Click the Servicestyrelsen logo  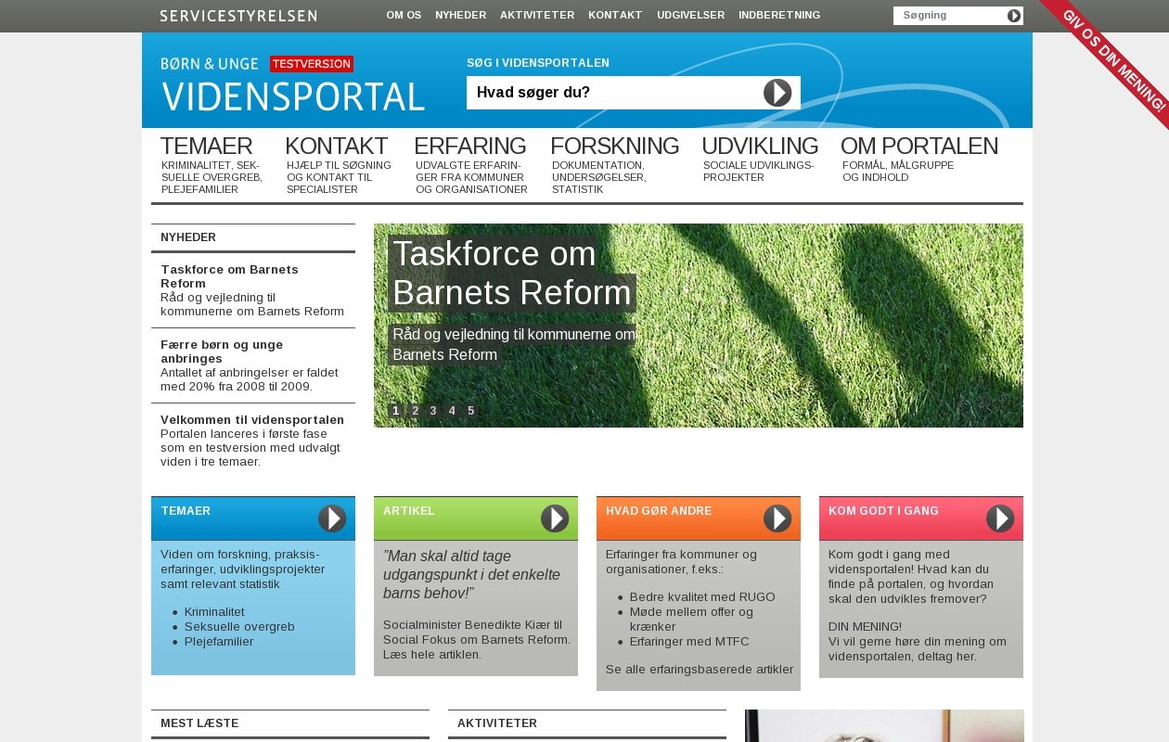pos(238,16)
